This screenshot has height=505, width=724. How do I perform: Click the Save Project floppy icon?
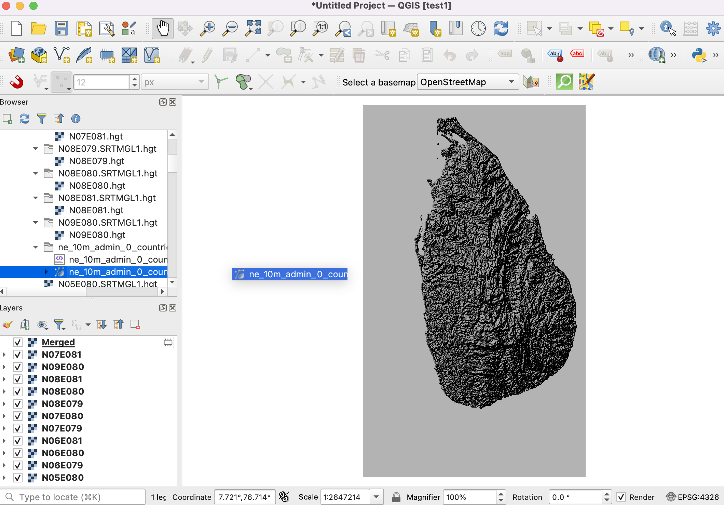click(61, 28)
